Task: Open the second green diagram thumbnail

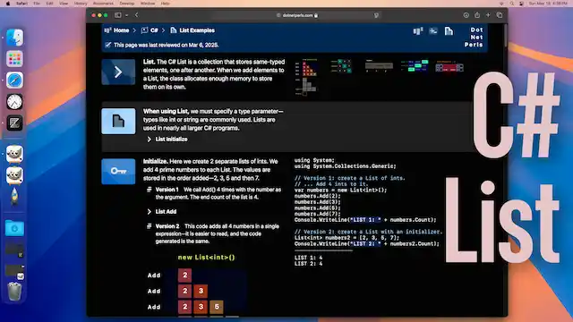Action: 341,66
